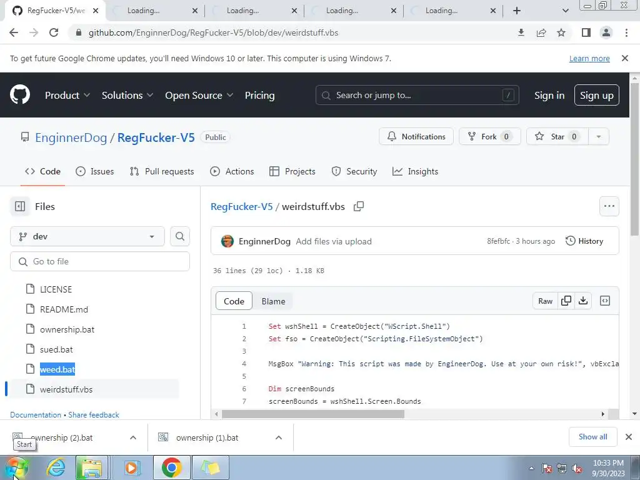The image size is (640, 480).
Task: Open Windows Start menu
Action: click(x=16, y=467)
